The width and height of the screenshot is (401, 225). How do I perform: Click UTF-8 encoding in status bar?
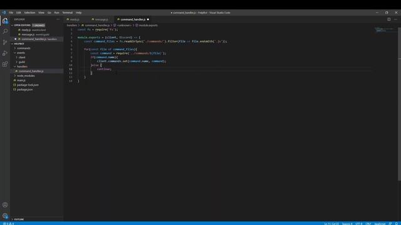pyautogui.click(x=359, y=224)
